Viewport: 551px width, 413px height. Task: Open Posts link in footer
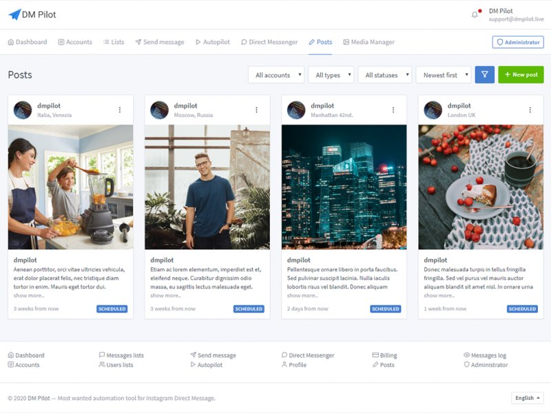[x=384, y=365]
